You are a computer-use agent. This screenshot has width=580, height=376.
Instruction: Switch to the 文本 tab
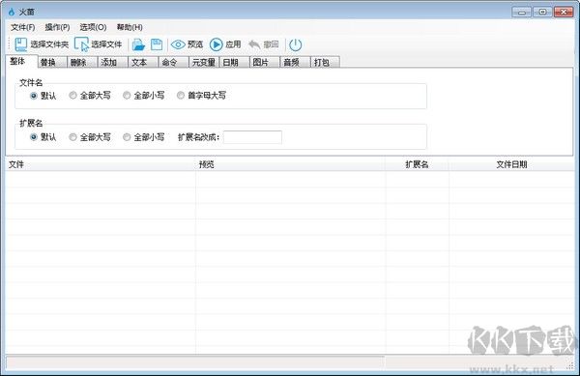click(x=143, y=63)
